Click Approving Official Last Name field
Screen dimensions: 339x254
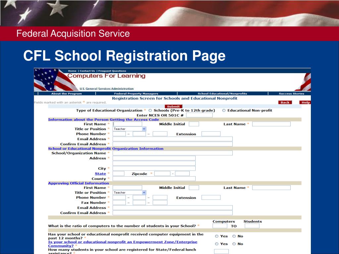click(x=271, y=188)
